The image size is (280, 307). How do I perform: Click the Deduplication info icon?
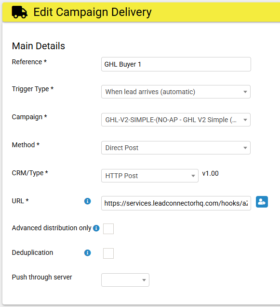coord(87,253)
